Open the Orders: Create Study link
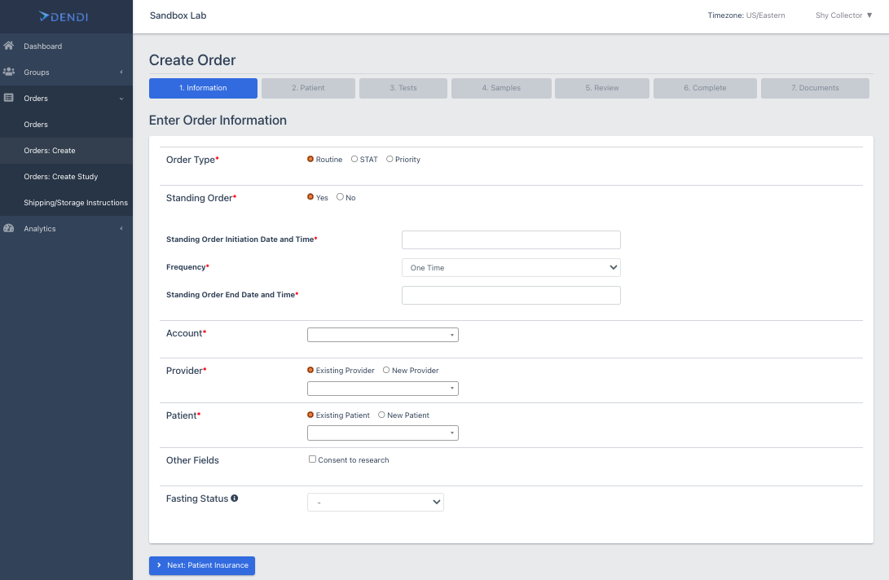The height and width of the screenshot is (580, 889). 60,176
